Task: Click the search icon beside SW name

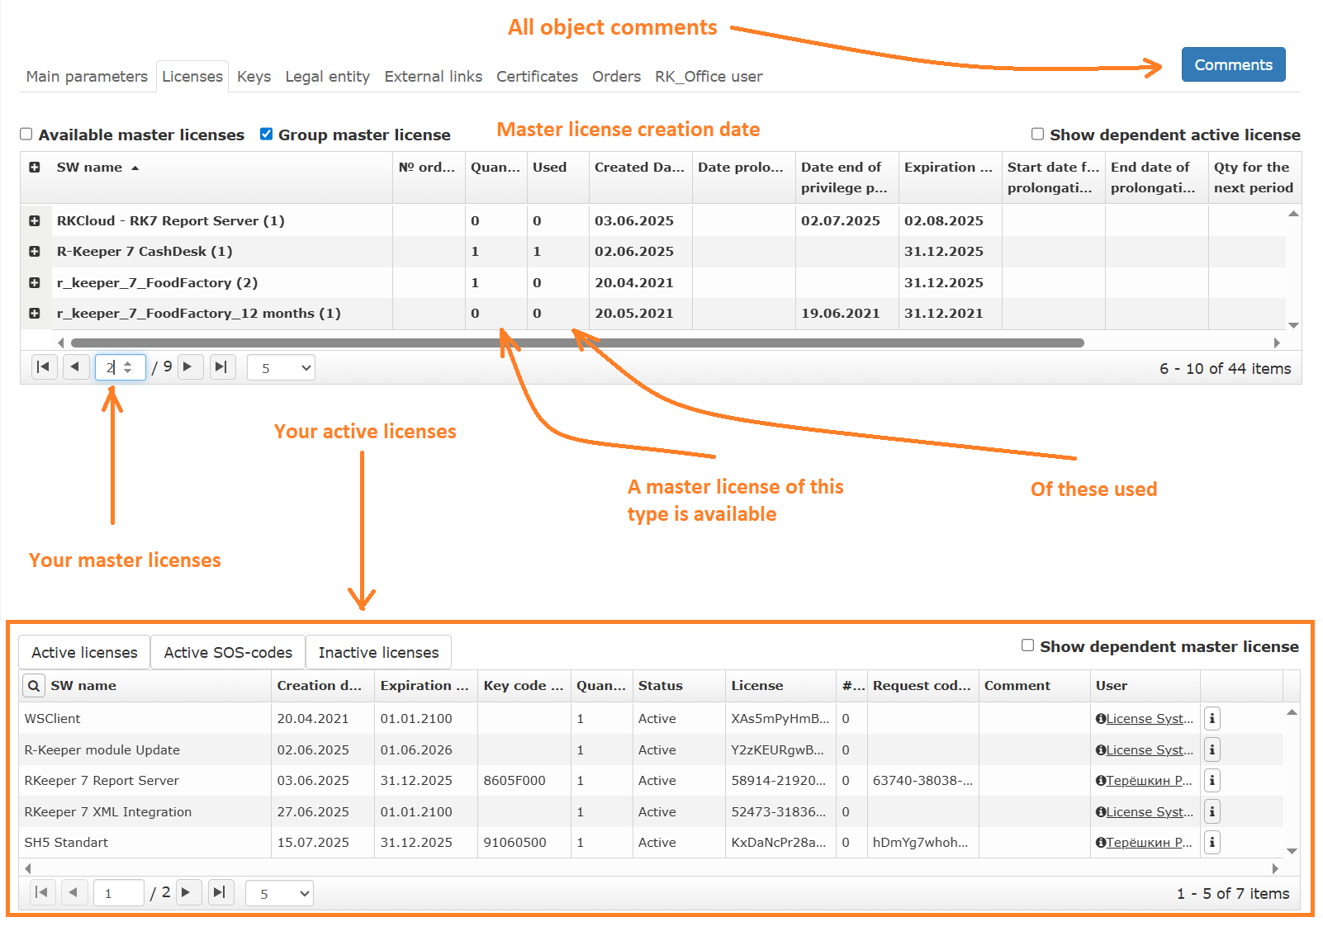Action: 33,686
